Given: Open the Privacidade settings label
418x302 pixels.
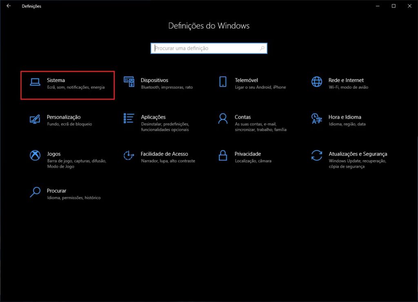Looking at the screenshot, I should pyautogui.click(x=248, y=154).
